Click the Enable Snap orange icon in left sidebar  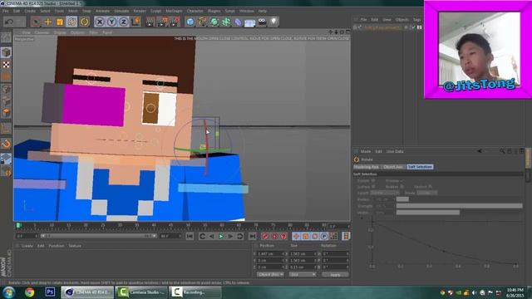pyautogui.click(x=6, y=144)
